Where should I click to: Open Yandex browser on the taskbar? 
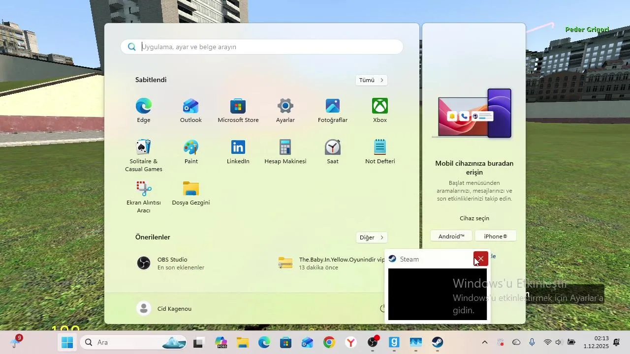351,343
